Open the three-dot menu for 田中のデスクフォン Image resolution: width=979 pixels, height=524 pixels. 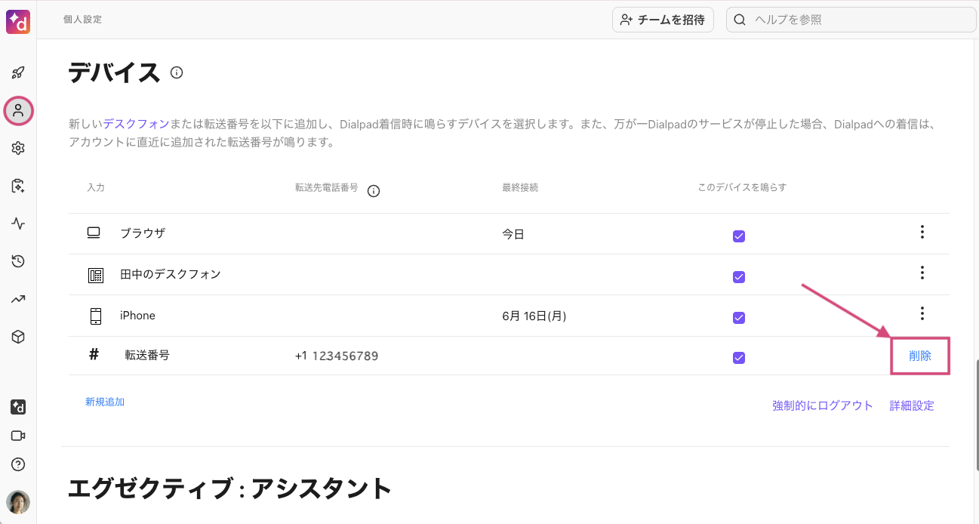[922, 273]
